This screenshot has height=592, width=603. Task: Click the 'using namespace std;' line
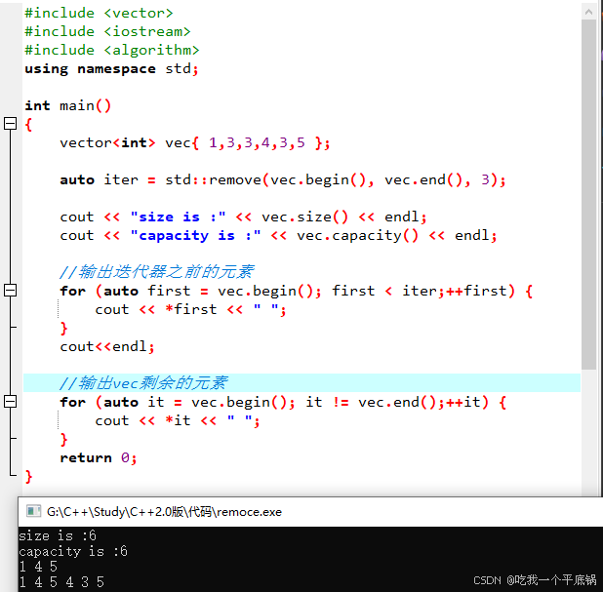111,69
